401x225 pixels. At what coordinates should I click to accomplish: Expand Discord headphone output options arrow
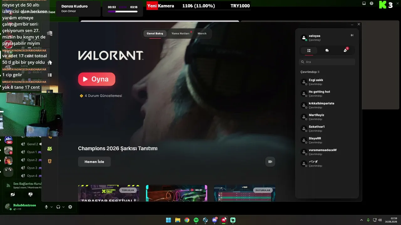64,207
